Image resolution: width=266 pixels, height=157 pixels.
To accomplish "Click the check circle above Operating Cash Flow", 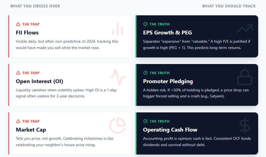I will (x=145, y=121).
